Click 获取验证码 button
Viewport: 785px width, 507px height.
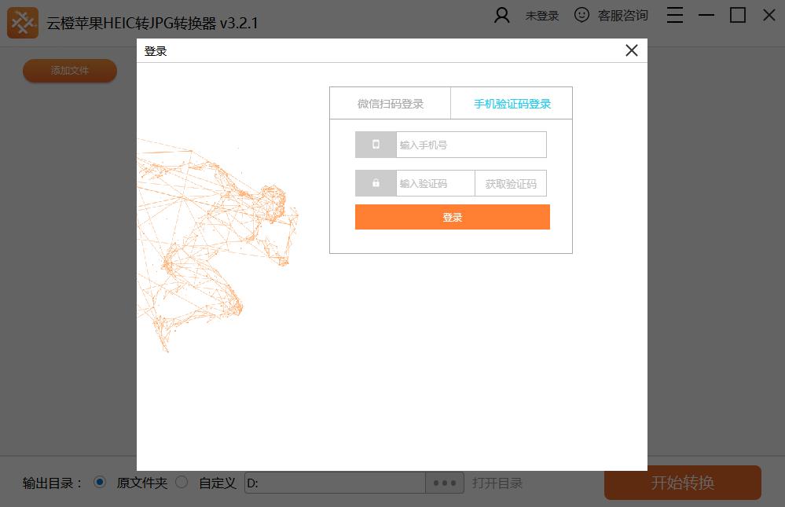click(511, 184)
